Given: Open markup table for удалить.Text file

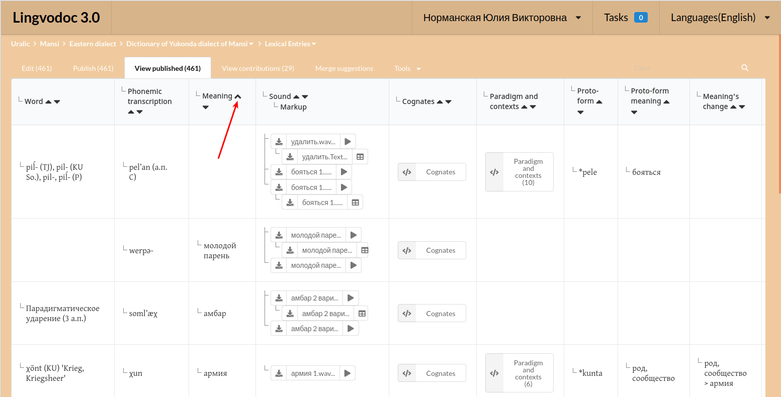Looking at the screenshot, I should click(360, 156).
